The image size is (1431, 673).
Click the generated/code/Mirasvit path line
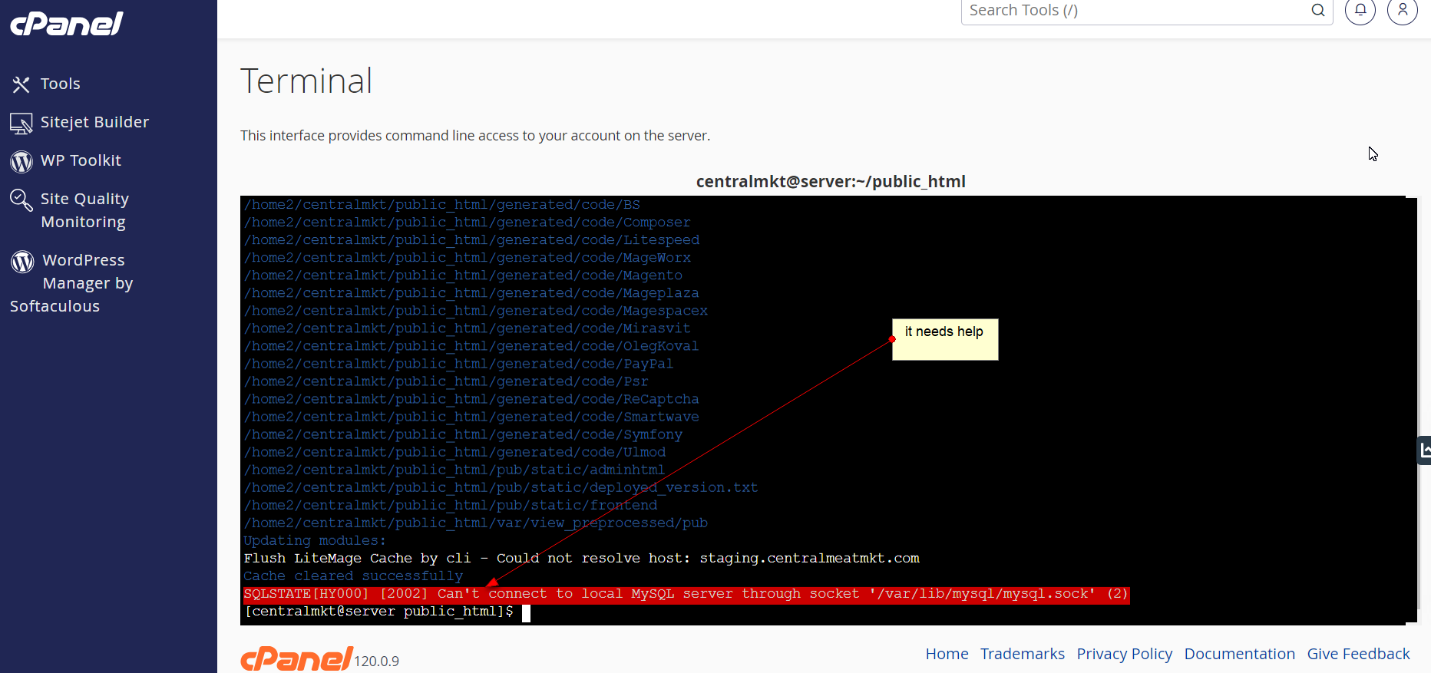tap(467, 328)
